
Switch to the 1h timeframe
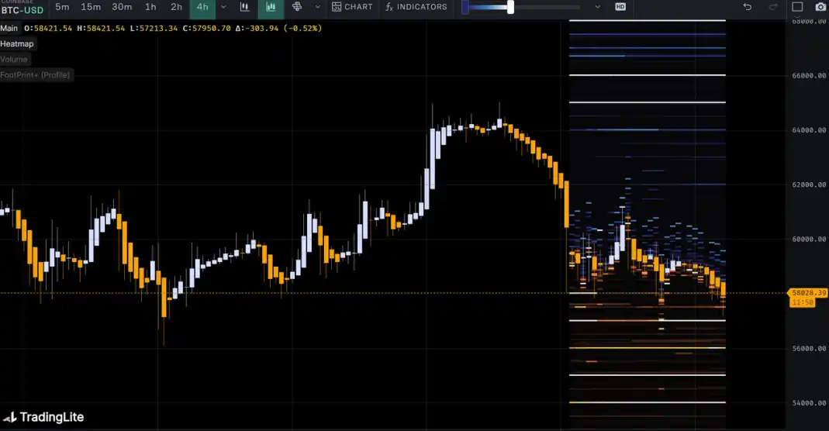pyautogui.click(x=150, y=7)
